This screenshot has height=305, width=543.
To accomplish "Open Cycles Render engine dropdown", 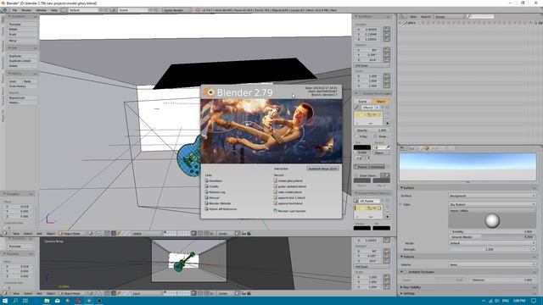I will point(176,10).
